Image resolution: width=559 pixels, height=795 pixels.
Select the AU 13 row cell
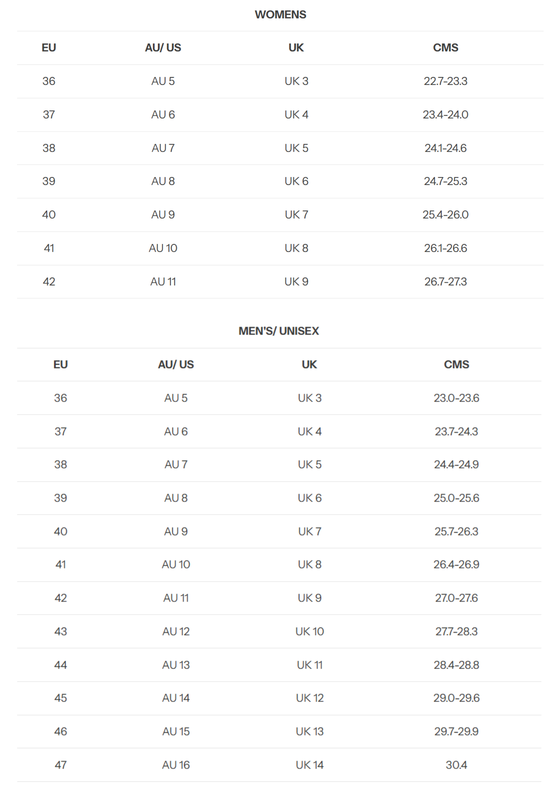pos(176,665)
